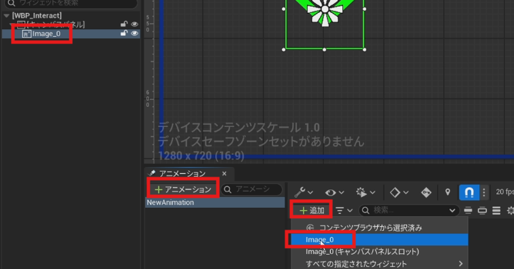Toggle the lock icon on Image_0
Image resolution: width=514 pixels, height=269 pixels.
pyautogui.click(x=124, y=33)
